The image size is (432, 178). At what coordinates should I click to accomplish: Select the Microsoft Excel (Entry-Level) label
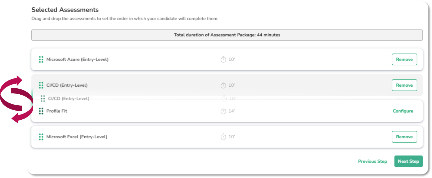coord(77,137)
